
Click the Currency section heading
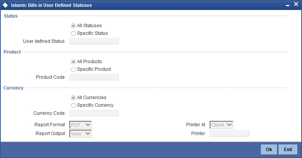click(13, 88)
